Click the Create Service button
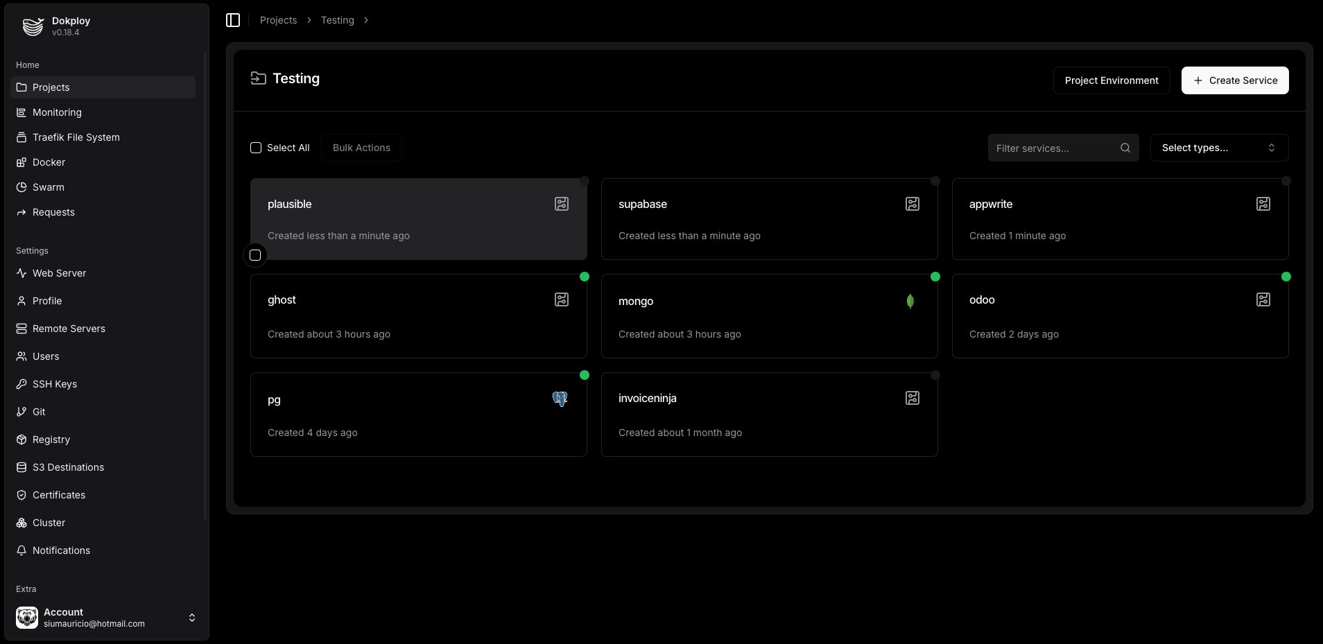Viewport: 1323px width, 644px height. pos(1235,80)
